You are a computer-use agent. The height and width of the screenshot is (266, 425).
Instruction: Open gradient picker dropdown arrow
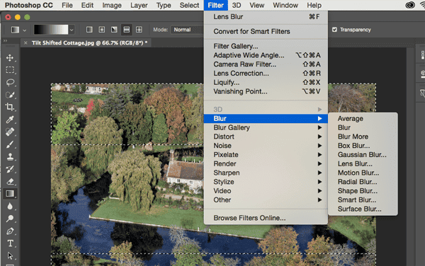point(72,30)
